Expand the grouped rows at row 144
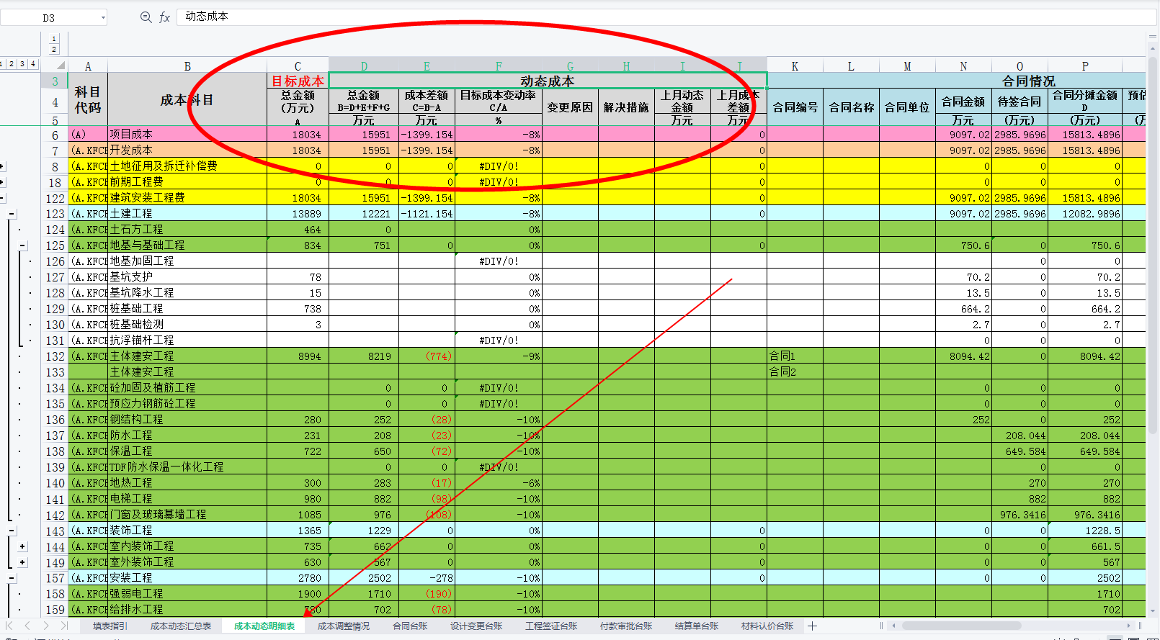 tap(22, 546)
